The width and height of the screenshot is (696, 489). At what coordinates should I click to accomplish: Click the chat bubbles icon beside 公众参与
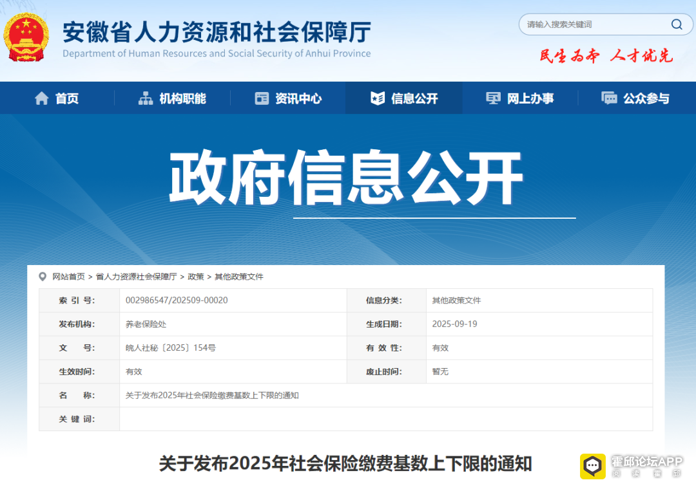pos(609,98)
